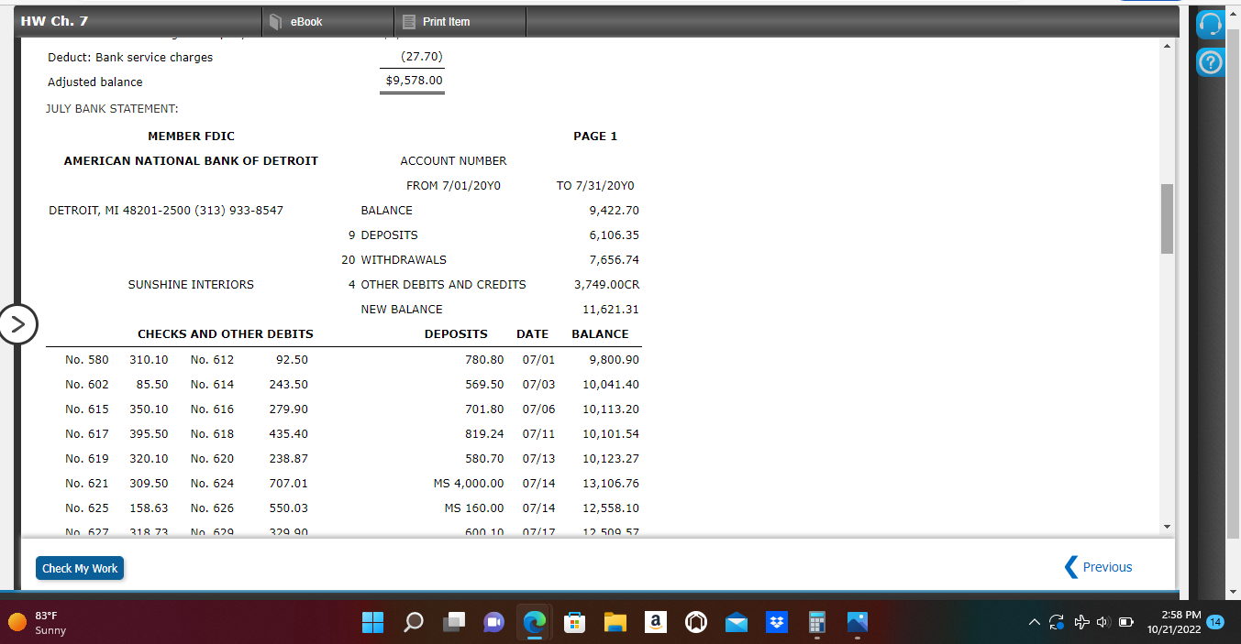Click the Check My Work button
This screenshot has height=644, width=1241.
tap(79, 568)
